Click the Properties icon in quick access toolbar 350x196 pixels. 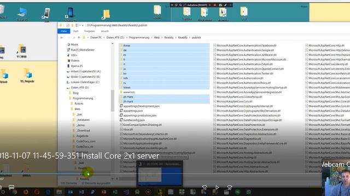[68, 26]
